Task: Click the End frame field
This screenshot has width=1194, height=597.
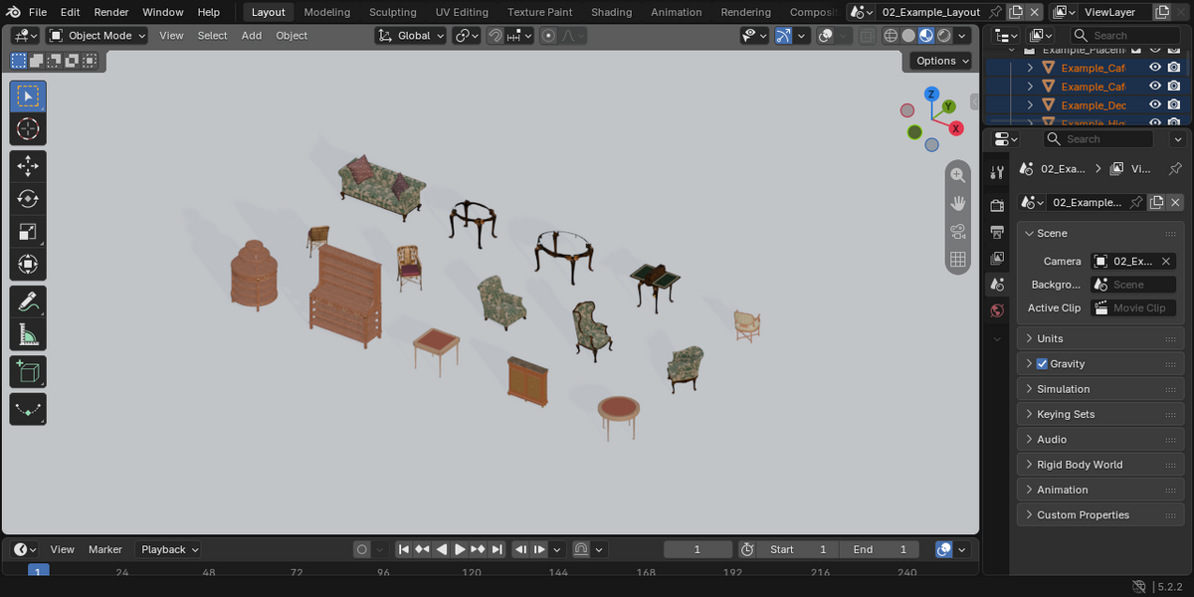Action: click(879, 549)
